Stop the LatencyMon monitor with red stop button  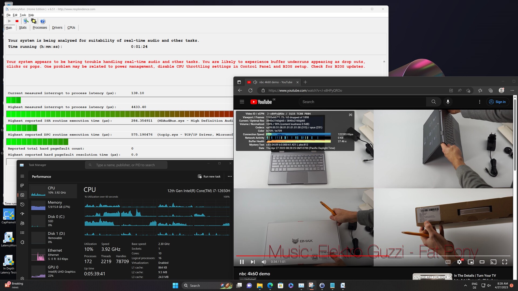click(x=17, y=21)
